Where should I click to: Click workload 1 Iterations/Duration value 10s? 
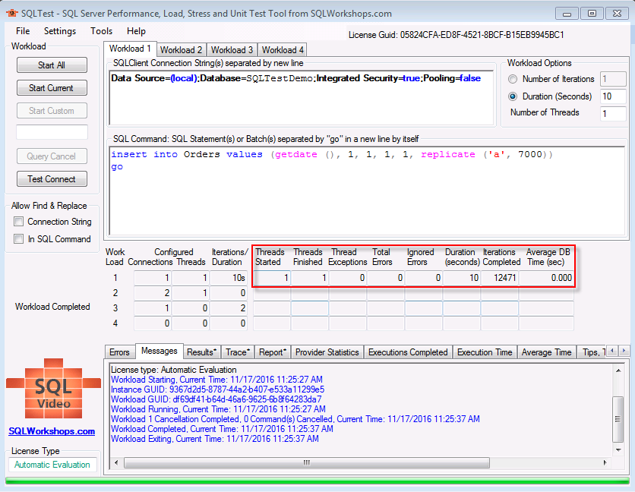coord(229,278)
